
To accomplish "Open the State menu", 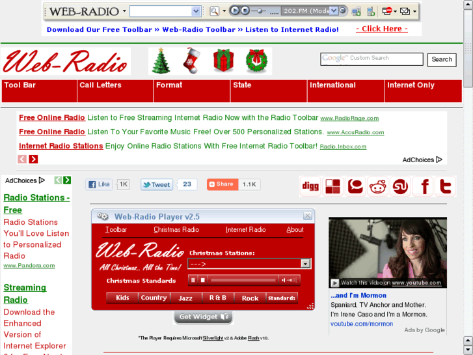I will coord(269,91).
